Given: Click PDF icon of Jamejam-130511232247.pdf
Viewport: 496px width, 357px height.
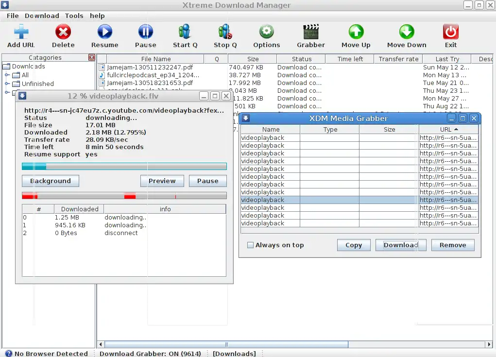Looking at the screenshot, I should (x=102, y=67).
